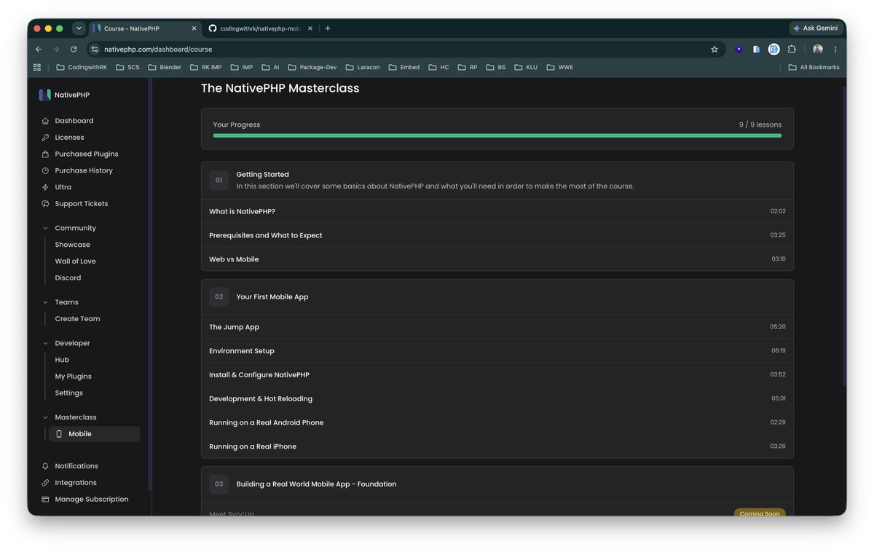Open the Package-Dev bookmark folder
The image size is (874, 552).
point(312,67)
